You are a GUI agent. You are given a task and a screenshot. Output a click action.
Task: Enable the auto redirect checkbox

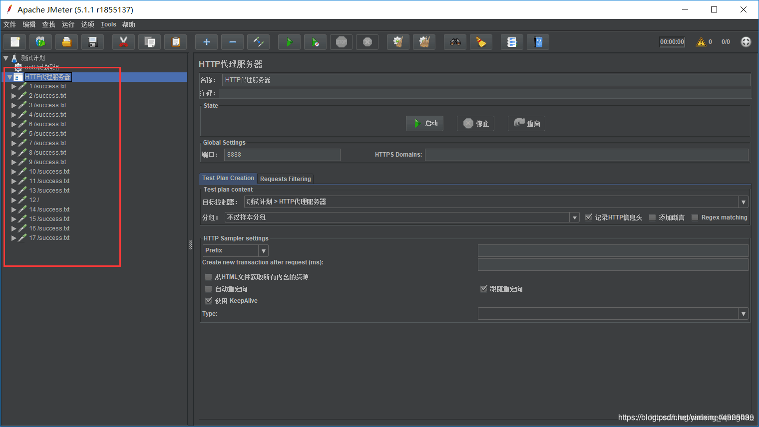(x=209, y=289)
